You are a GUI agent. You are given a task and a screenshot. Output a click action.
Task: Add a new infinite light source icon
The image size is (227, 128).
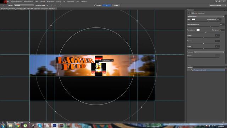pyautogui.click(x=55, y=5)
